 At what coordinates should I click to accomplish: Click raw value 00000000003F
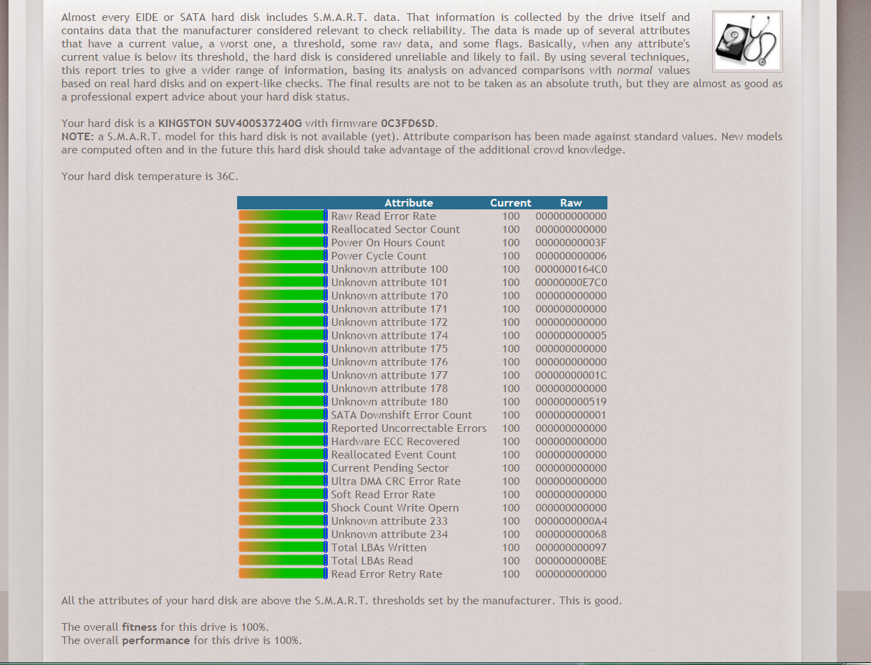pyautogui.click(x=570, y=243)
